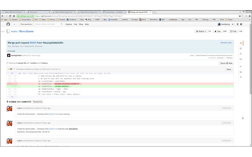Click the browser back arrow
252x157 pixels.
click(x=3, y=16)
